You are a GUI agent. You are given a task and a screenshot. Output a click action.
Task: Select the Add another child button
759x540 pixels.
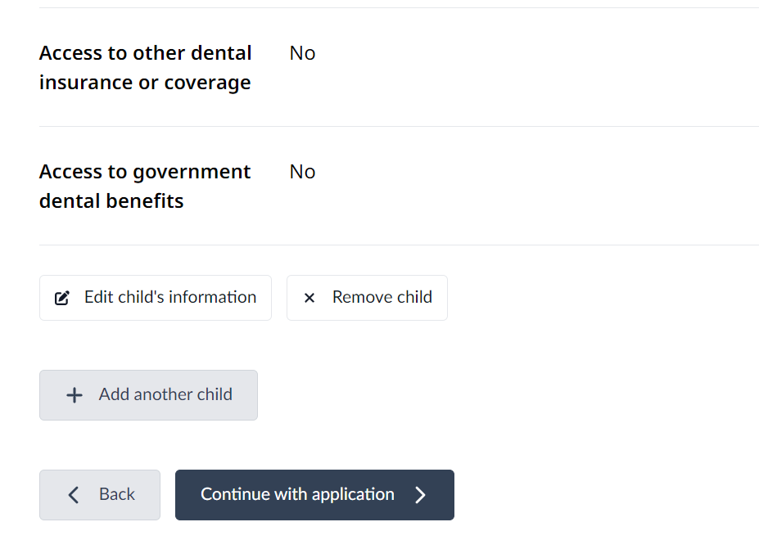click(x=148, y=395)
